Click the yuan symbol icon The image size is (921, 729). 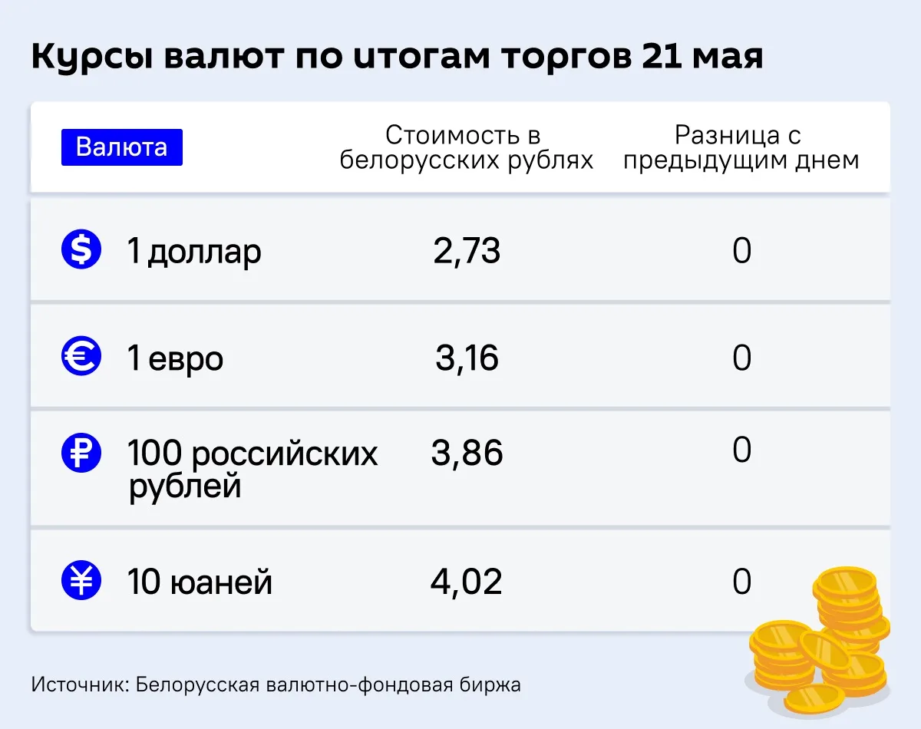81,581
